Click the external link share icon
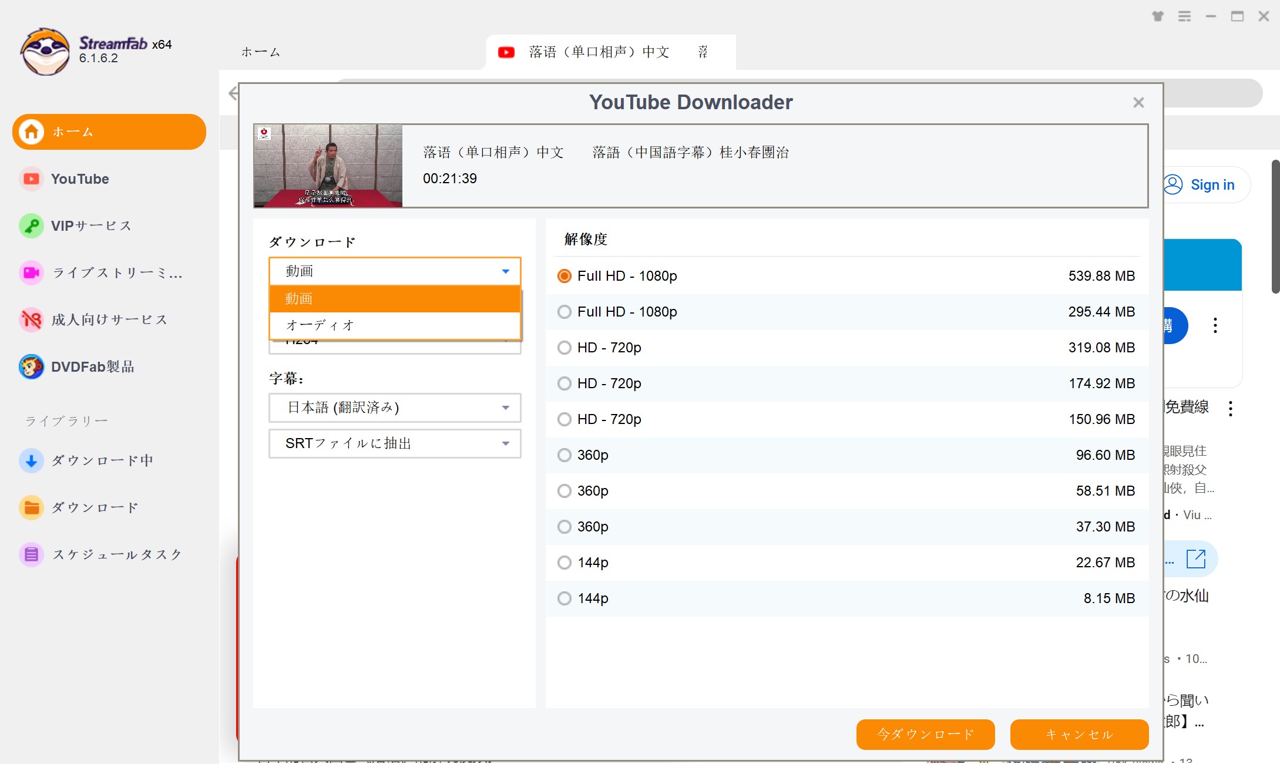The height and width of the screenshot is (764, 1280). point(1196,559)
